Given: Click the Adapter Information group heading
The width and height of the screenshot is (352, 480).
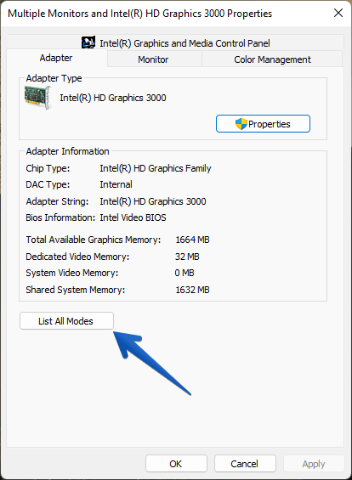Looking at the screenshot, I should tap(67, 151).
